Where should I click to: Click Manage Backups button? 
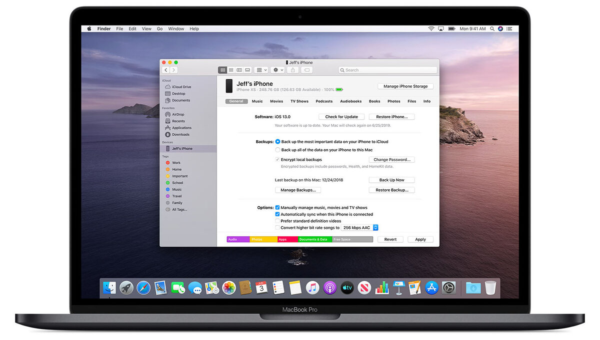[298, 190]
